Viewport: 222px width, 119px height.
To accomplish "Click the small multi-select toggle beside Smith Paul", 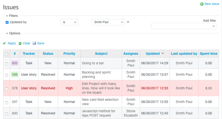I will (128, 22).
